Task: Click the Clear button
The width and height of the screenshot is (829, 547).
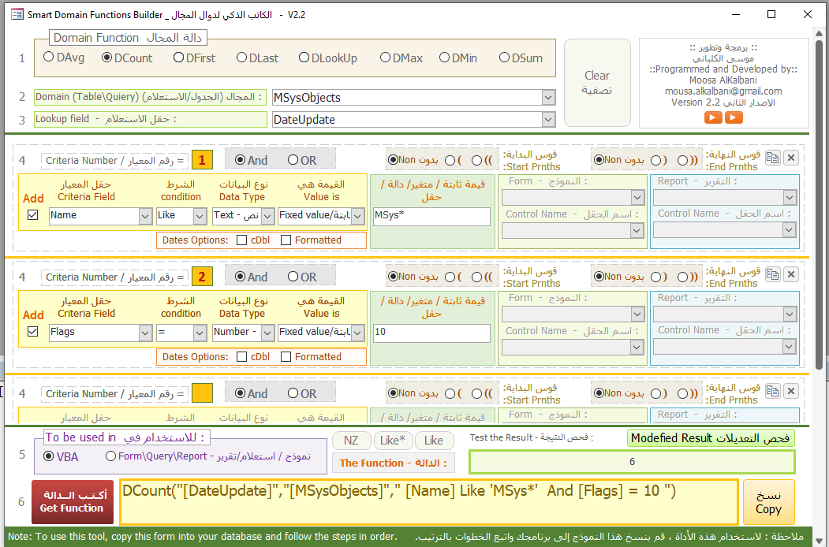Action: [x=597, y=82]
